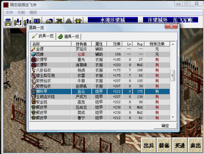Click the castle icon in the toolbar

pos(8,22)
